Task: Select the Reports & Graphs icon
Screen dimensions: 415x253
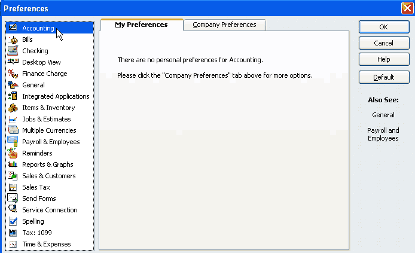Action: coord(13,164)
